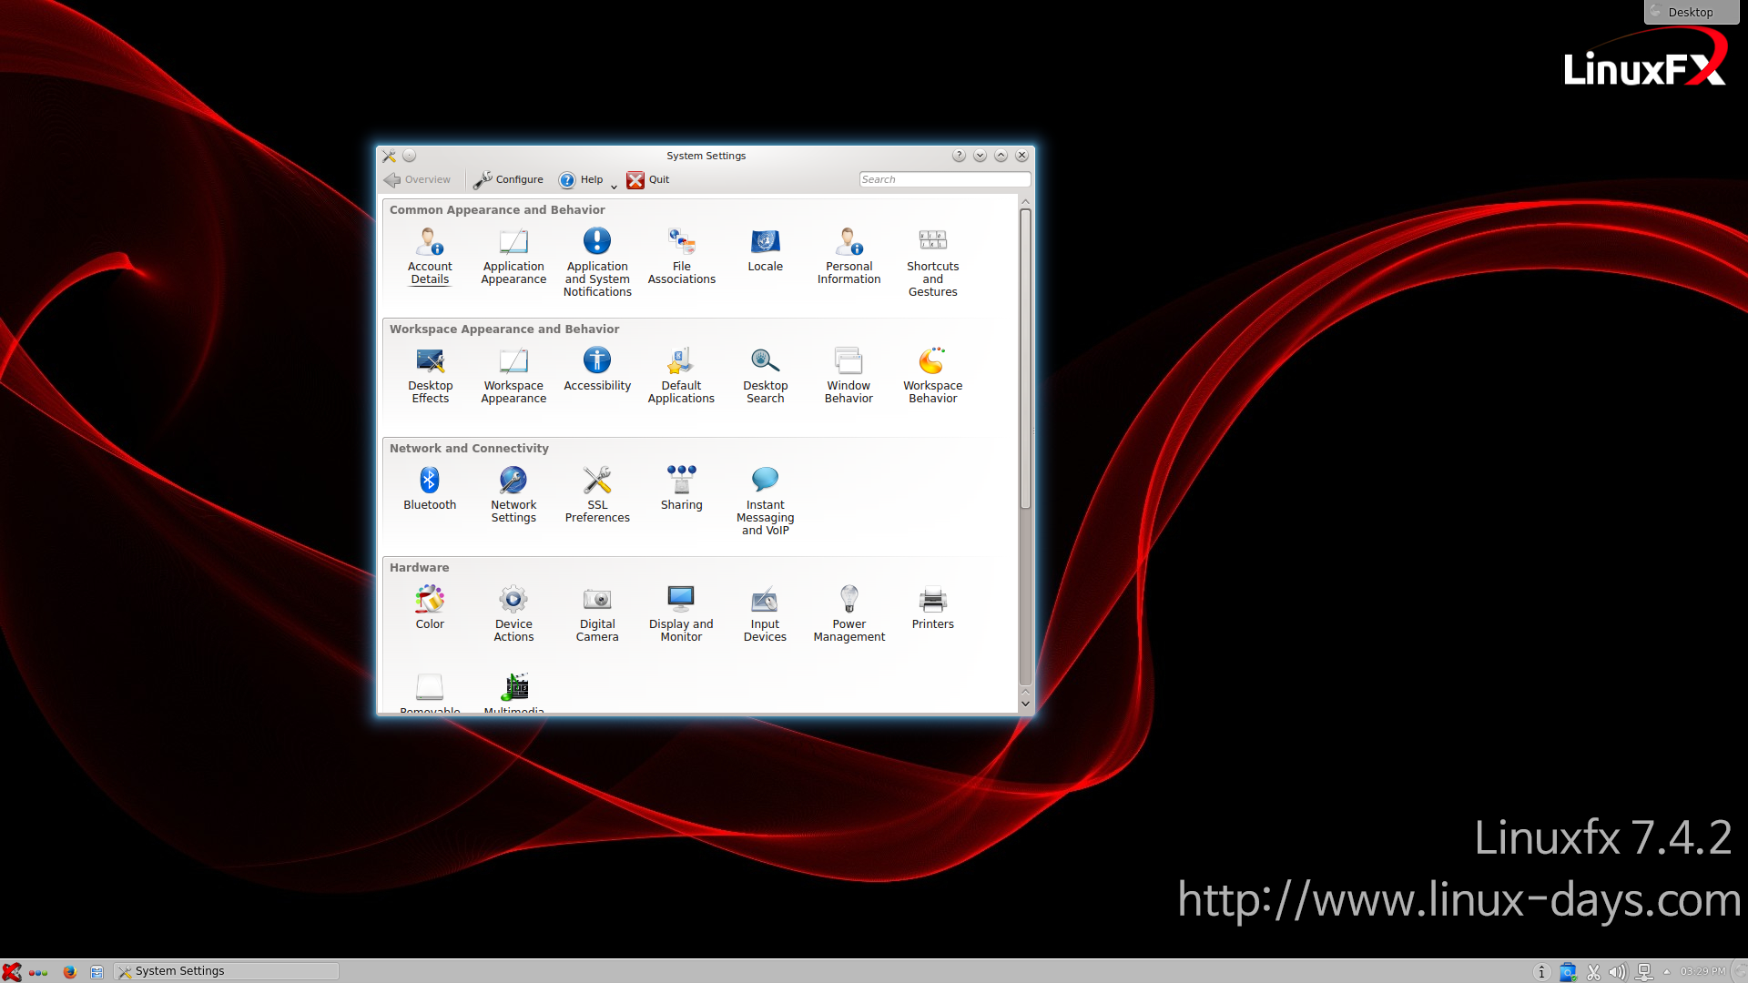The height and width of the screenshot is (983, 1748).
Task: Launch Firefox from the taskbar
Action: click(69, 971)
